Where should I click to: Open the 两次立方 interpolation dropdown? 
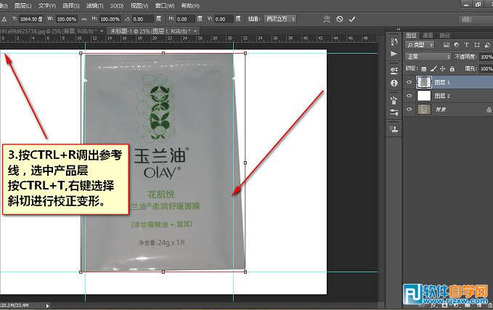(280, 19)
